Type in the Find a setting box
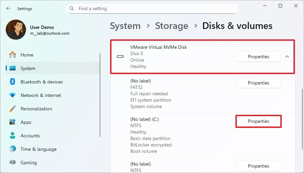 click(x=155, y=8)
